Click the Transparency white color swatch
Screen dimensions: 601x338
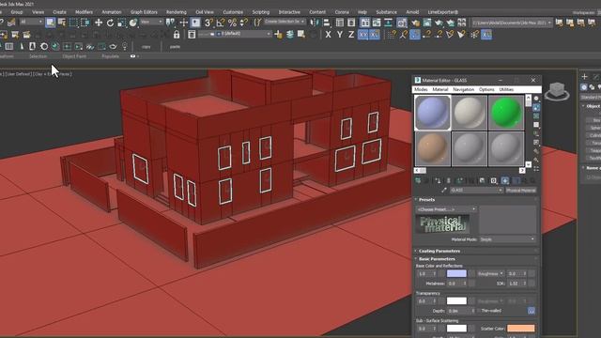click(x=456, y=301)
